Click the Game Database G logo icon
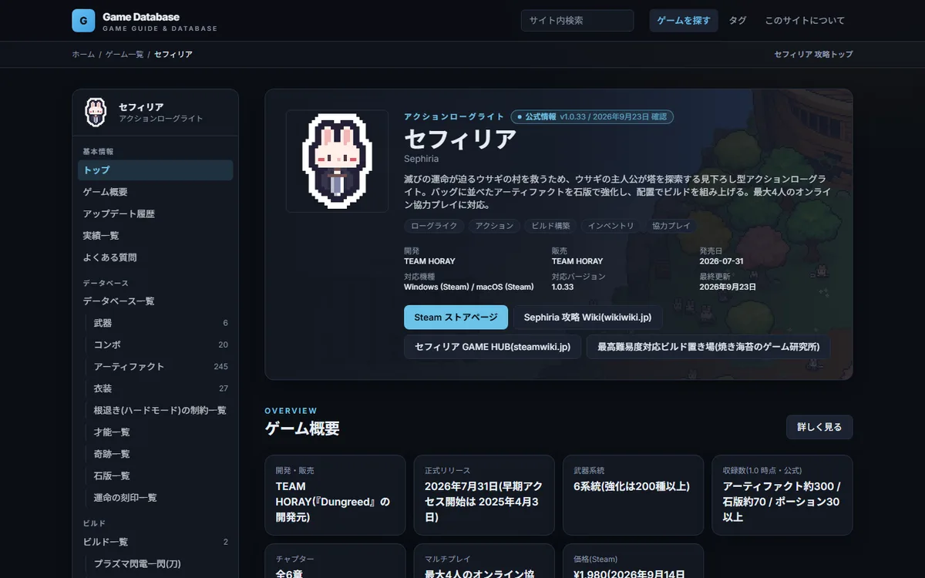 coord(83,21)
